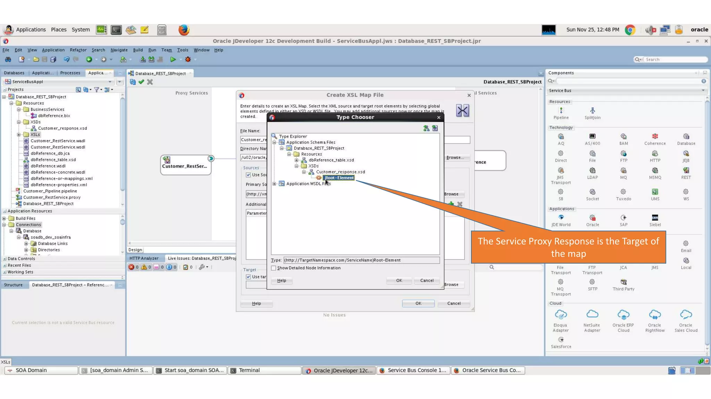The image size is (711, 399).
Task: Select the MSMQ adapter icon
Action: (655, 170)
